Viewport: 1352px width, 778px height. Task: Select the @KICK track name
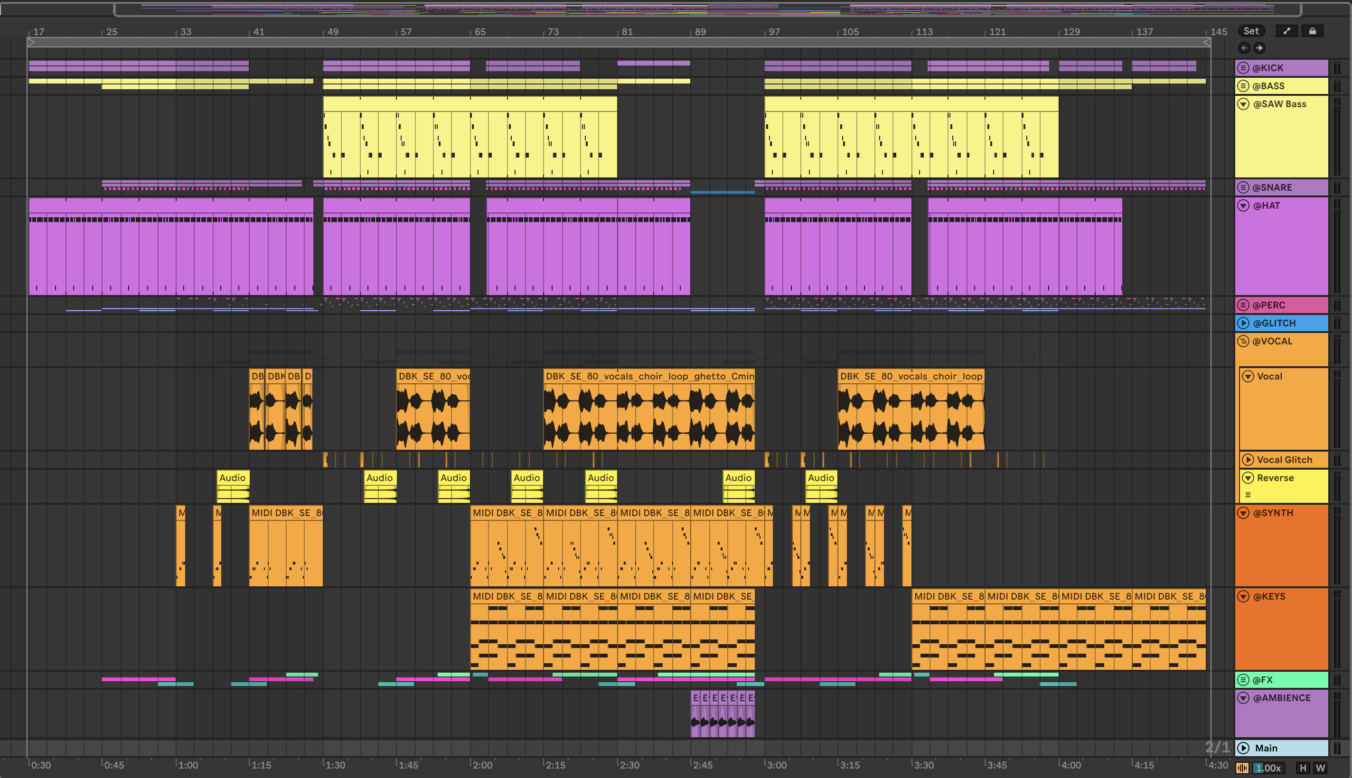(x=1268, y=68)
